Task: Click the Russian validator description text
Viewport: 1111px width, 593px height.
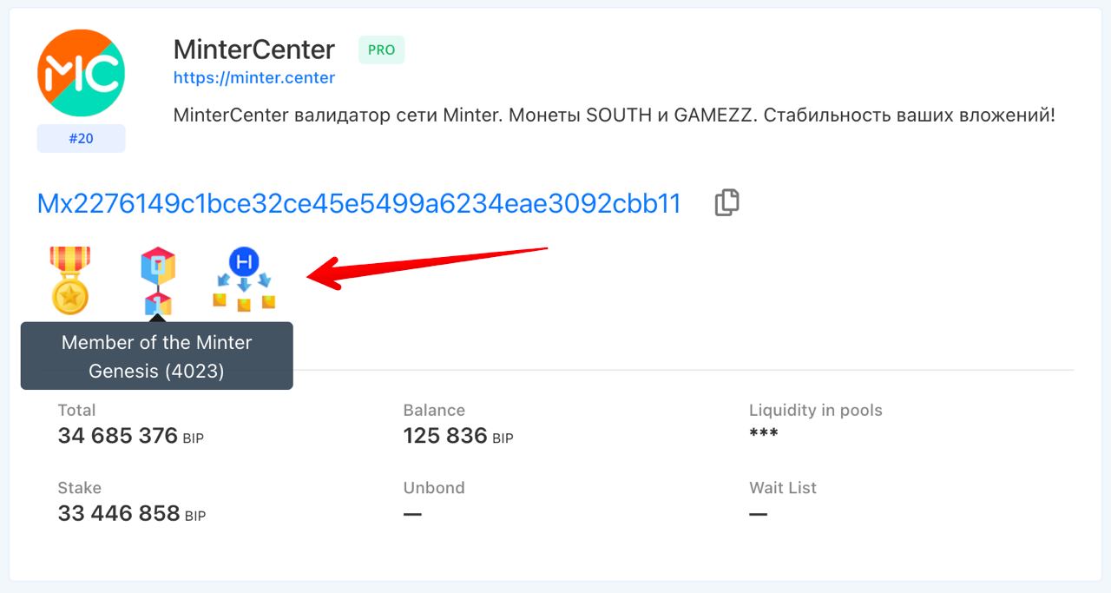Action: click(x=615, y=115)
